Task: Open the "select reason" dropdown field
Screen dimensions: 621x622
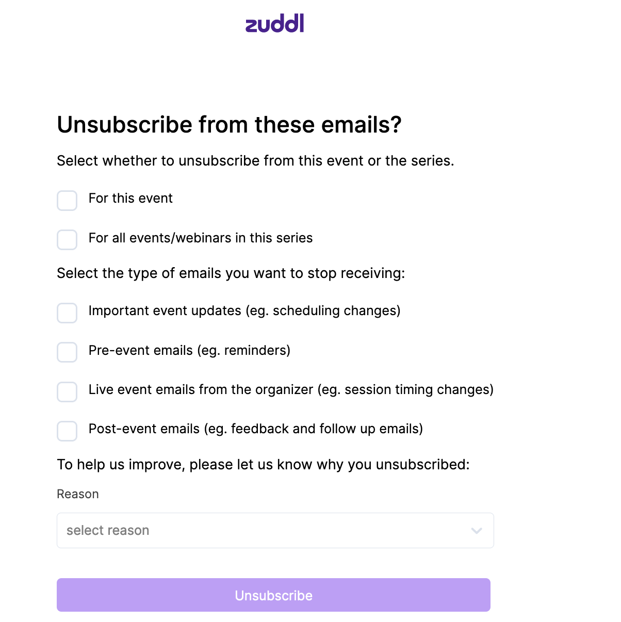Action: (x=258, y=530)
